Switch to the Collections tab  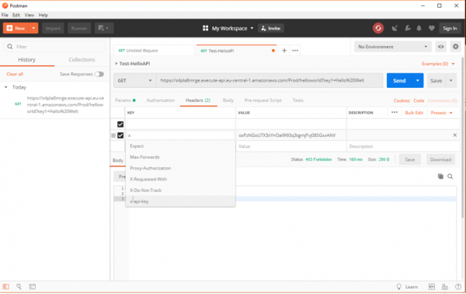82,60
